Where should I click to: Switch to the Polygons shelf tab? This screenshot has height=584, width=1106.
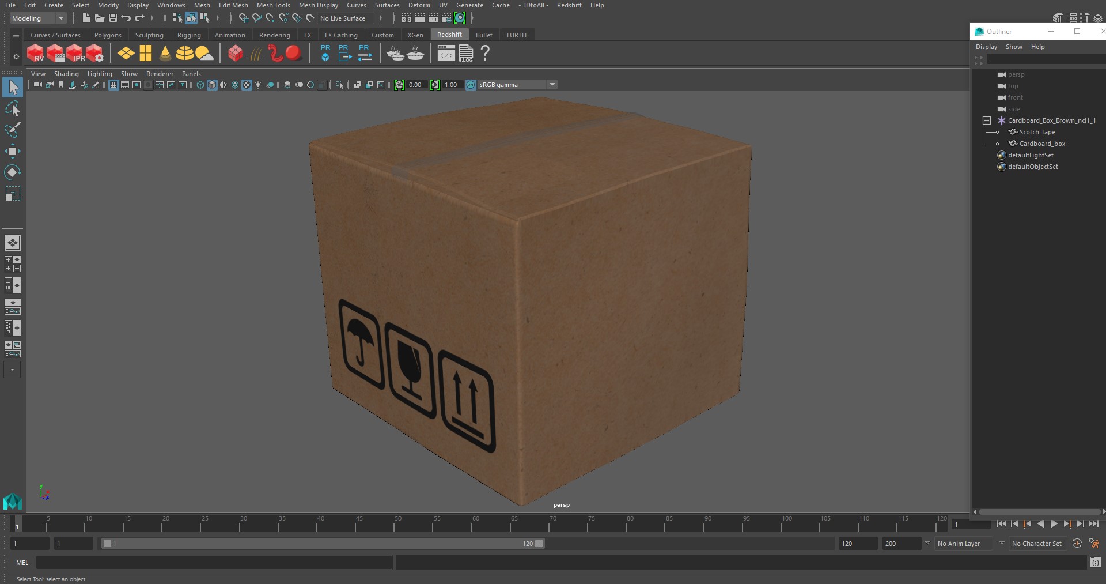(x=108, y=35)
